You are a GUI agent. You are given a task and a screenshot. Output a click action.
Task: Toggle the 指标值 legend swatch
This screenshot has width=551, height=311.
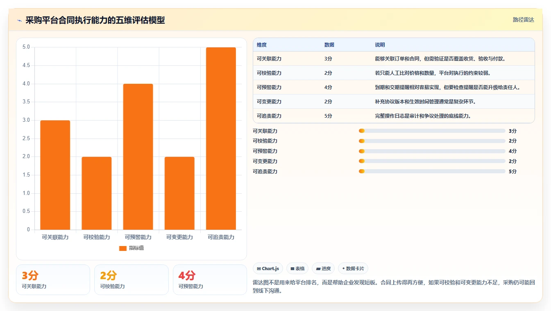coord(122,248)
